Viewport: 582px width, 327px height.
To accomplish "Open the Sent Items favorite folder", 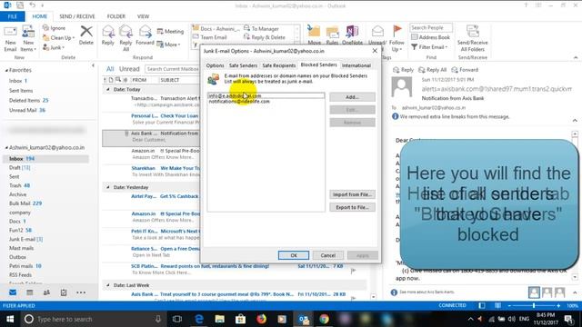I will coord(21,91).
